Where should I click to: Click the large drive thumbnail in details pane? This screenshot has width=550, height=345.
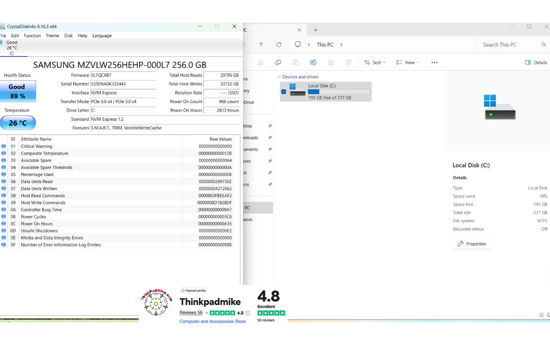tap(500, 108)
